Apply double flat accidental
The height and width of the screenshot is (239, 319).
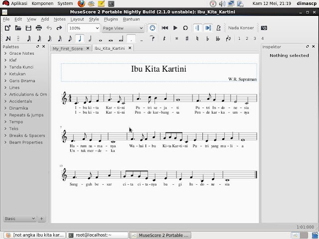point(218,38)
